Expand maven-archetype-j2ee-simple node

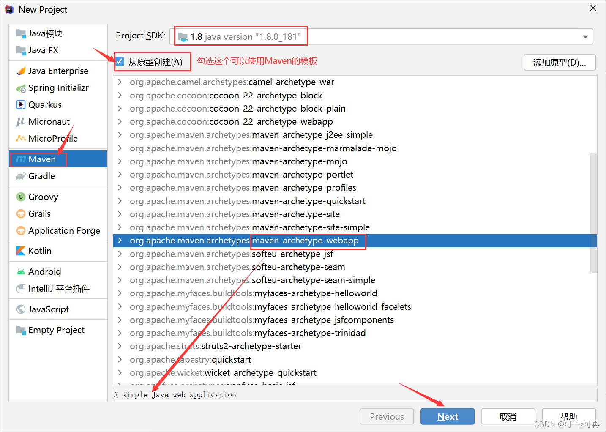click(120, 135)
